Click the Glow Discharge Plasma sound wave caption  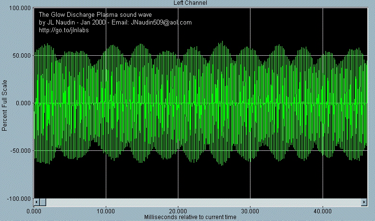[95, 14]
